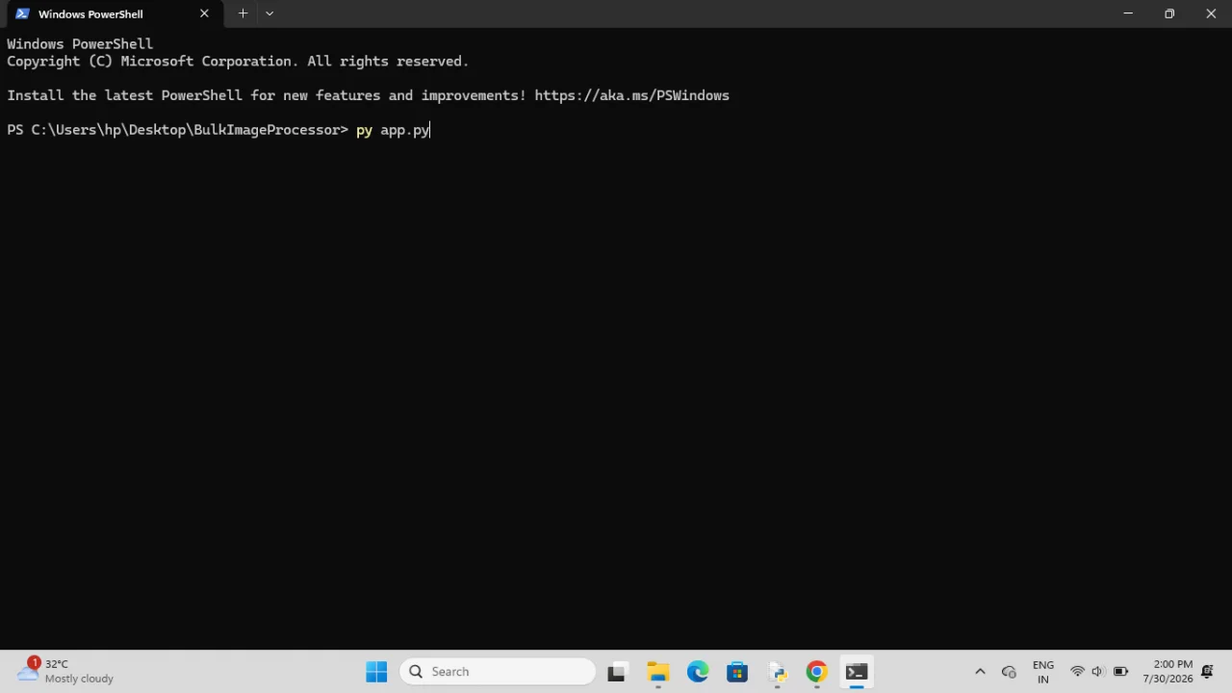Open Microsoft Edge from the taskbar

(698, 672)
